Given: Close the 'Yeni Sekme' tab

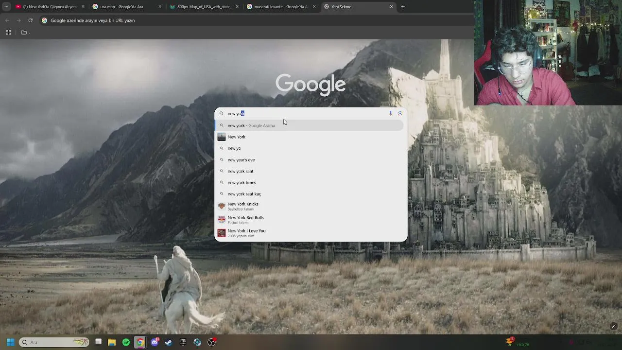Looking at the screenshot, I should tap(391, 7).
